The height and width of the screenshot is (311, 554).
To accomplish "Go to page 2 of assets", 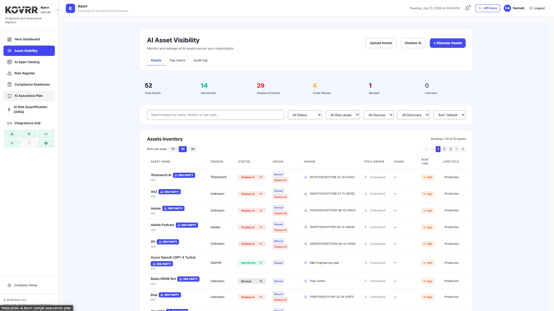I will (444, 149).
